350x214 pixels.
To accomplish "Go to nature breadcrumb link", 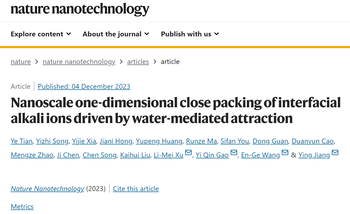I will pos(21,62).
